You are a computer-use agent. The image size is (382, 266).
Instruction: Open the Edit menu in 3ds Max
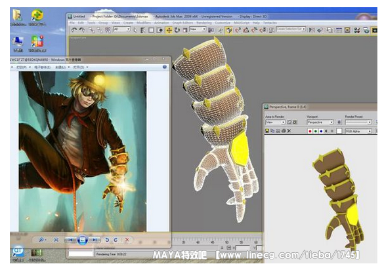pyautogui.click(x=81, y=23)
